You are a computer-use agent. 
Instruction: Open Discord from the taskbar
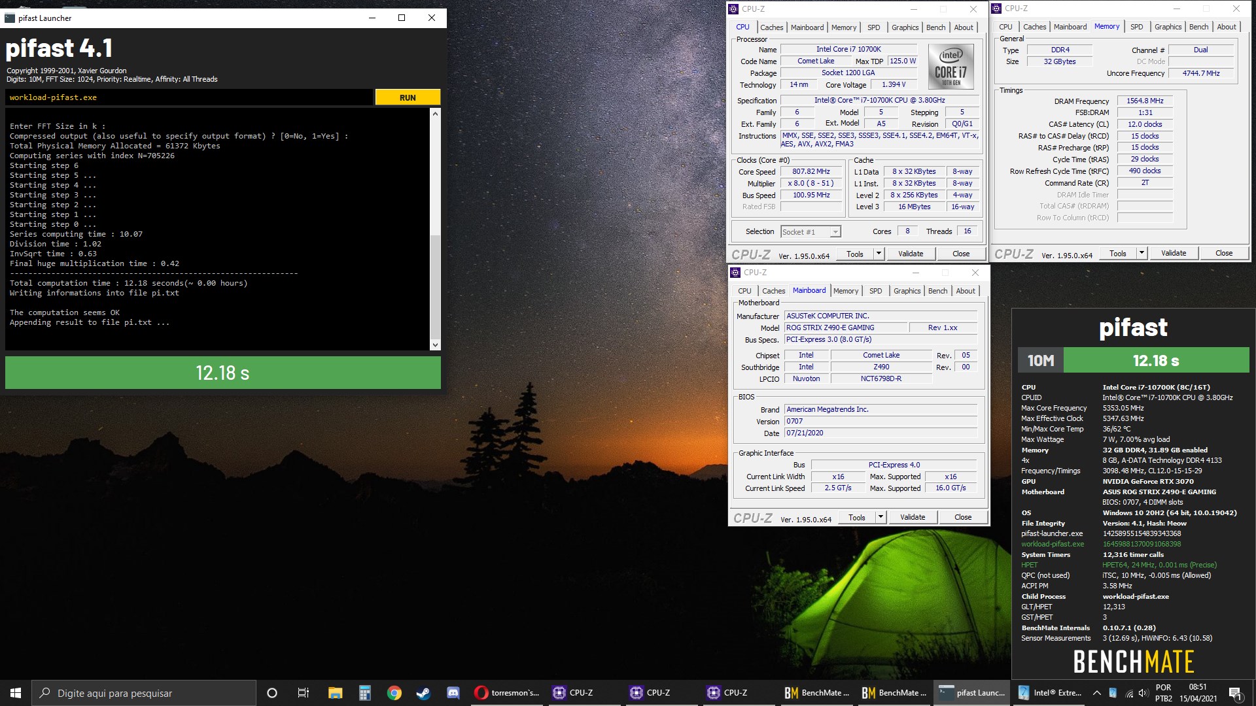[x=453, y=693]
